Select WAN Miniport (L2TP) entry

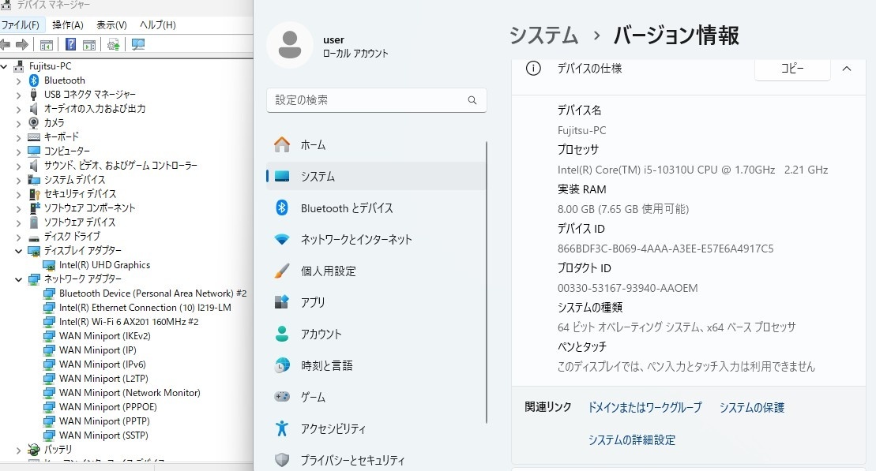pos(103,379)
